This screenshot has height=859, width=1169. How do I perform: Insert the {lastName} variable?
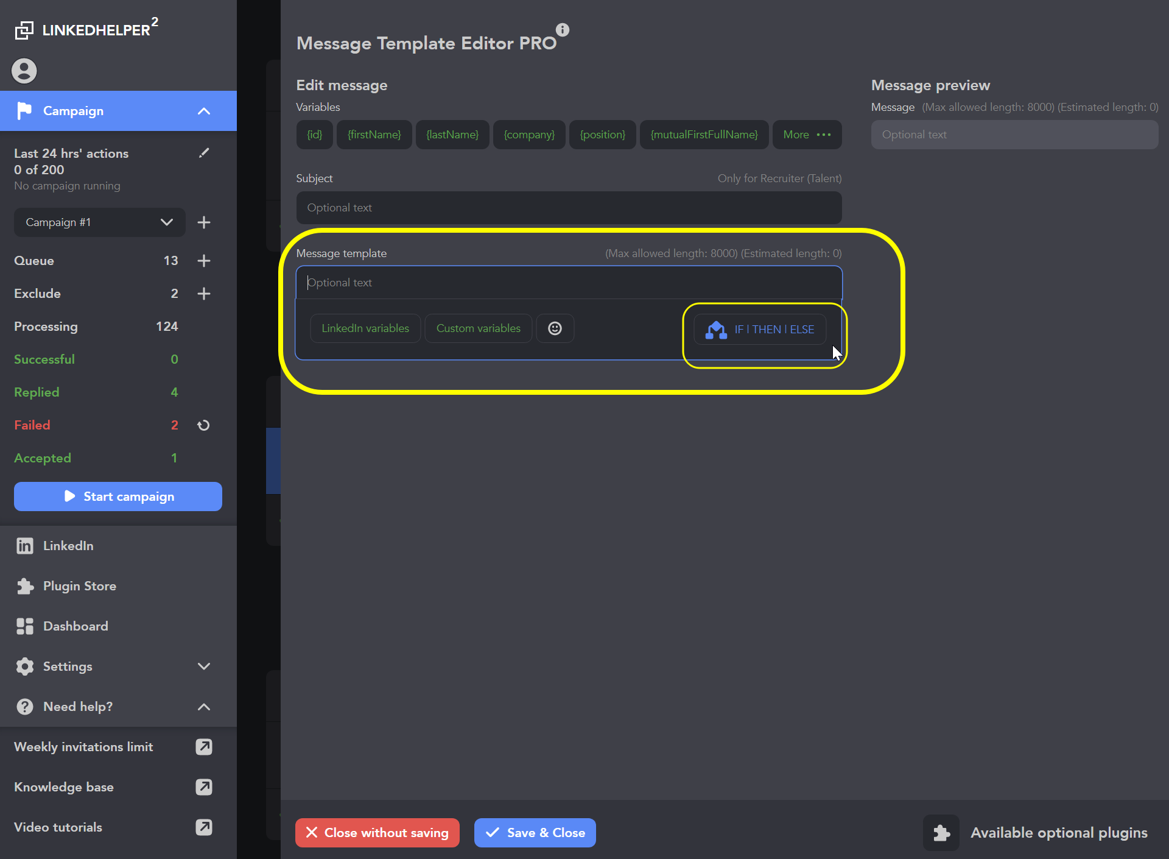[x=452, y=135]
